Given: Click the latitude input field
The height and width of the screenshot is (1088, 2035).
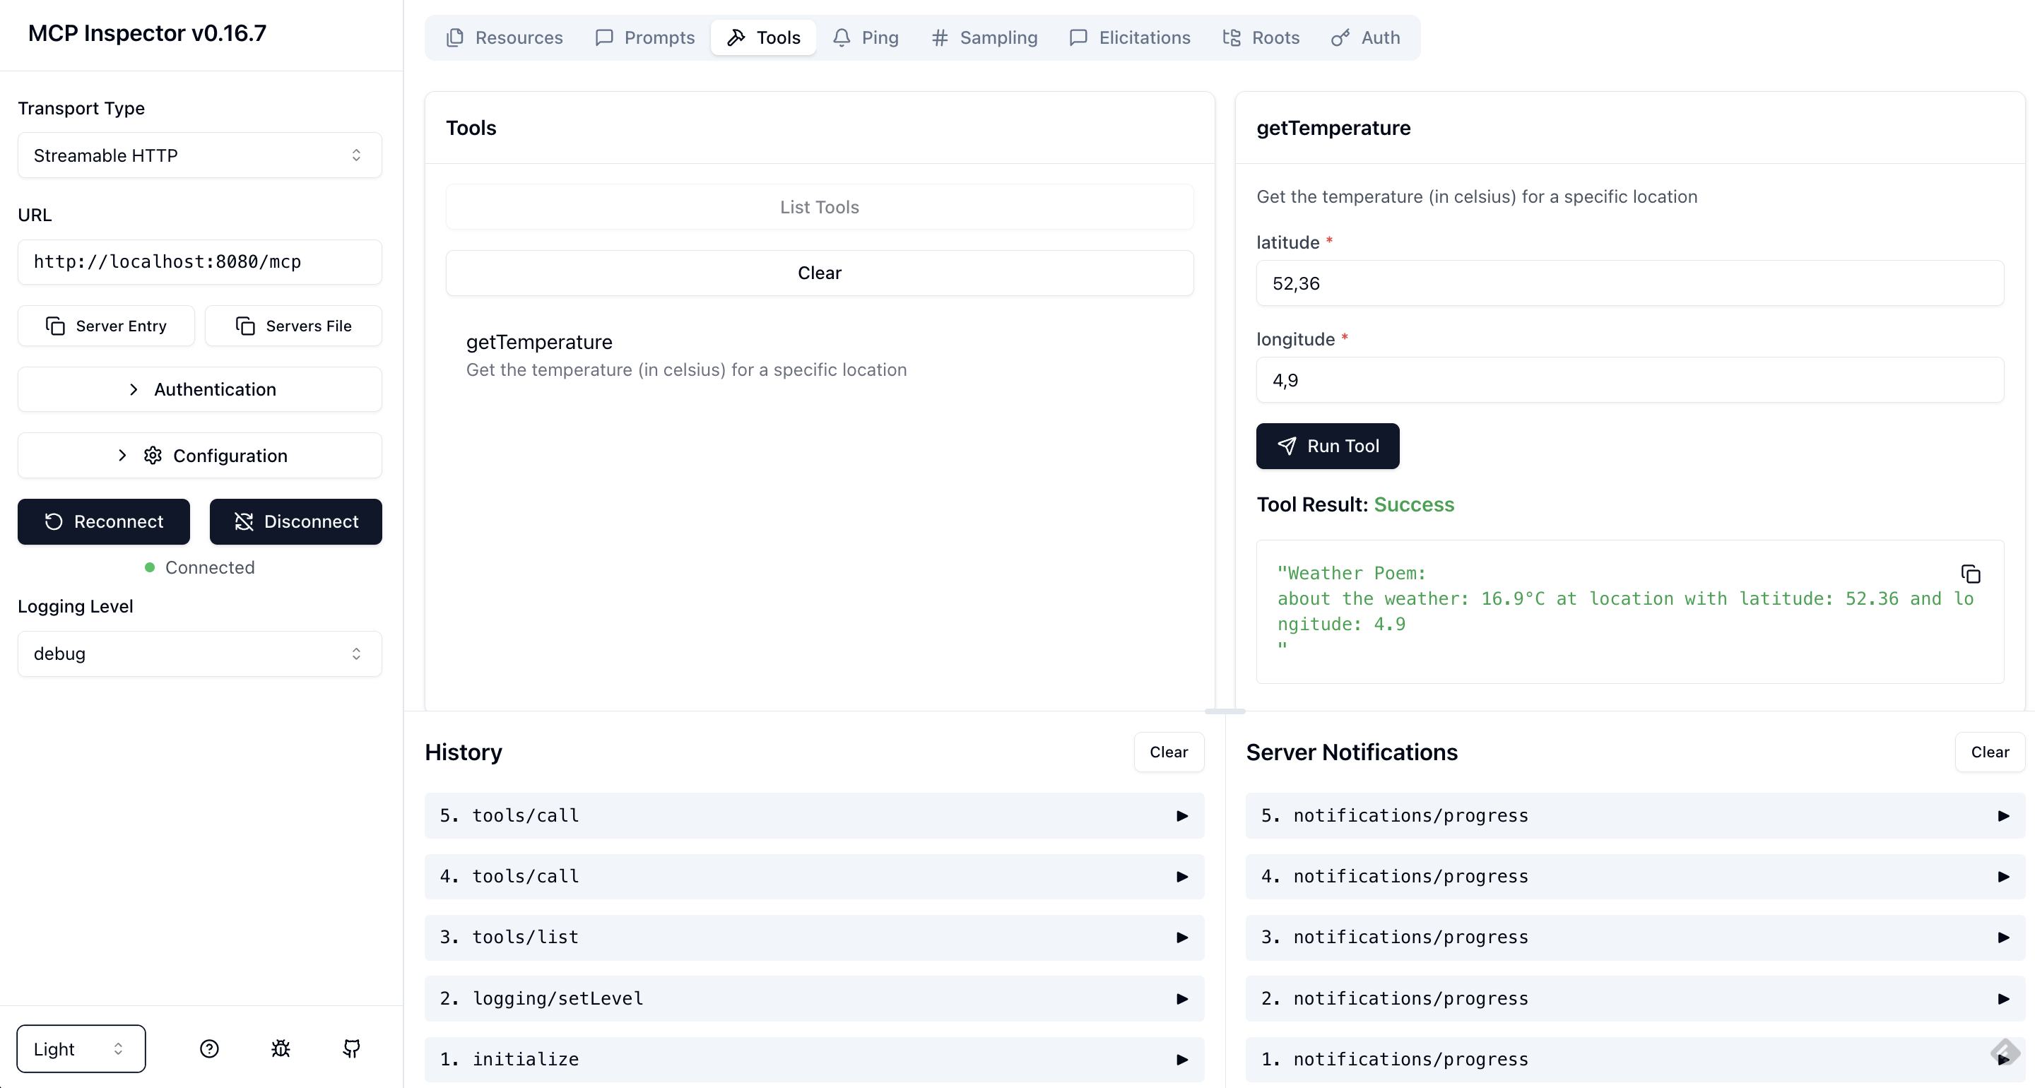Looking at the screenshot, I should [x=1629, y=283].
